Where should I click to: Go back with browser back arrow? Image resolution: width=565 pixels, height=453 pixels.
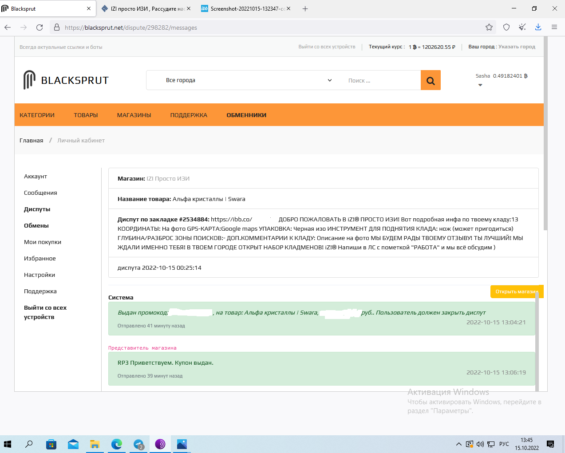pyautogui.click(x=8, y=28)
